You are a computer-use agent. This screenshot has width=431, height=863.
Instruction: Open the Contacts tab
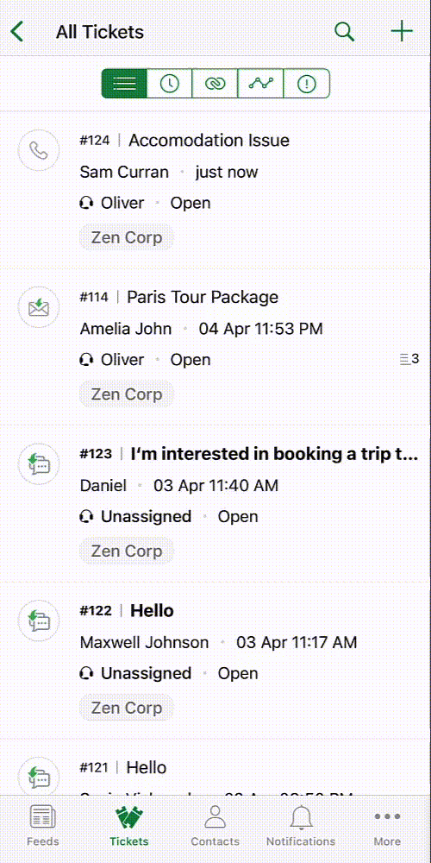(x=215, y=827)
